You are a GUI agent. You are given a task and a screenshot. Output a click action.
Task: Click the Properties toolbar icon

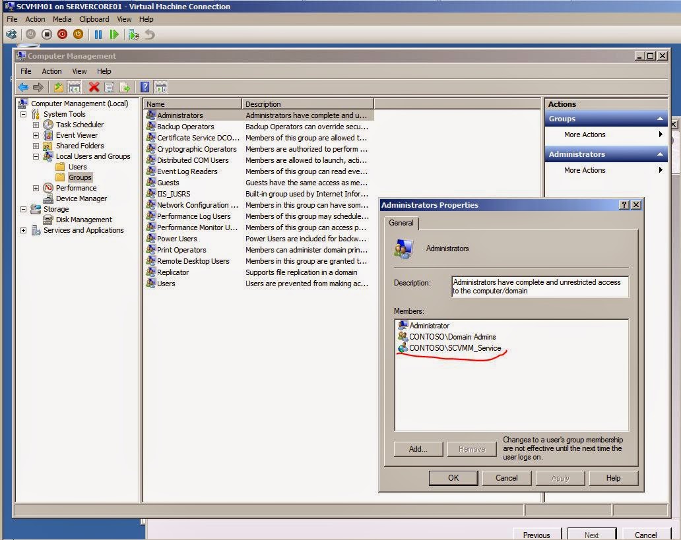[x=110, y=87]
